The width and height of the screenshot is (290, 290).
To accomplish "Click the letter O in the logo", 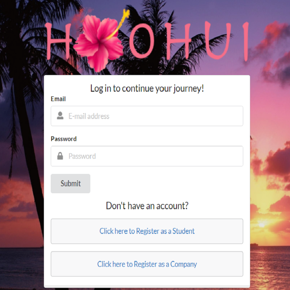I will tap(142, 41).
